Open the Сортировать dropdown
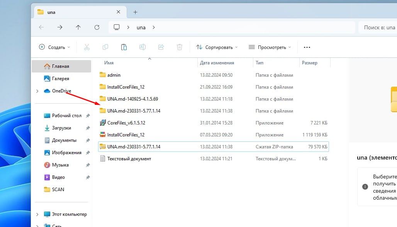397x227 pixels. coord(217,47)
